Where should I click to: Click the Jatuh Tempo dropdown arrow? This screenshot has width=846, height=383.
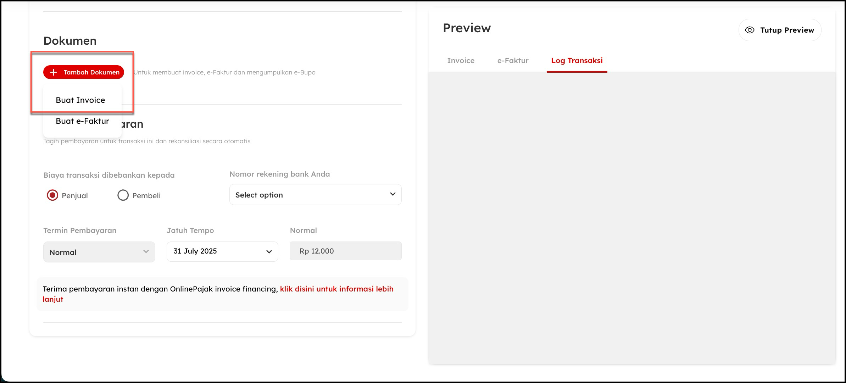[269, 251]
